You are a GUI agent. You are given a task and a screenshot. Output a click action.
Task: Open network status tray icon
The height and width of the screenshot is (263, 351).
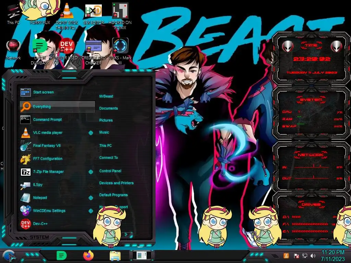click(x=305, y=255)
